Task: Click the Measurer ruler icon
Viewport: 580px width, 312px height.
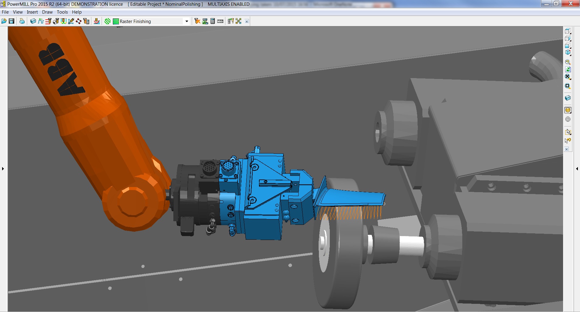Action: [220, 21]
